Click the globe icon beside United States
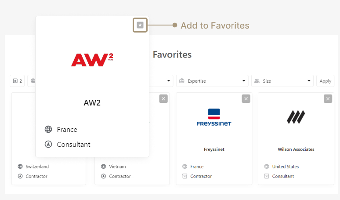The width and height of the screenshot is (340, 200). (x=267, y=167)
